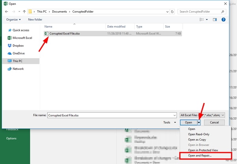This screenshot has width=237, height=164.
Task: Click the Cancel button
Action: [x=214, y=122]
